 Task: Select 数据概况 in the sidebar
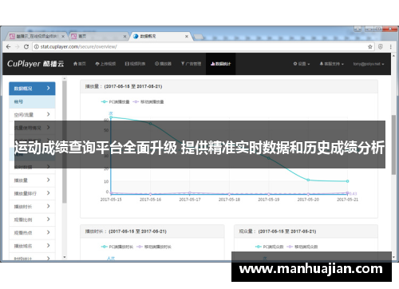pos(32,89)
